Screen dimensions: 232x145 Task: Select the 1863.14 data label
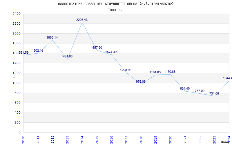52,38
